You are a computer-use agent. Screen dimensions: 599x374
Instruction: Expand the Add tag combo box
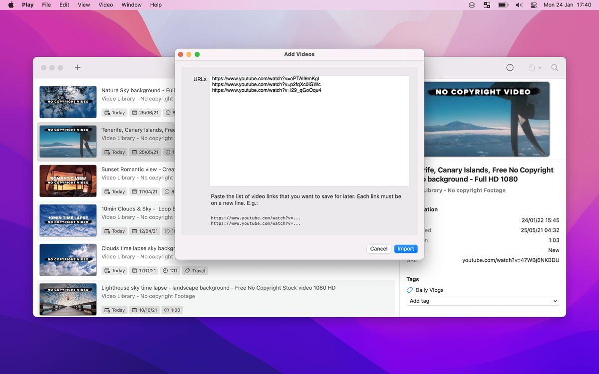click(x=555, y=301)
